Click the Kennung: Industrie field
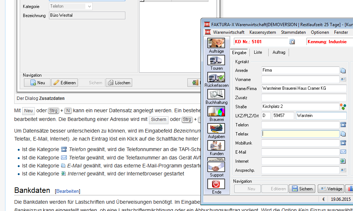This screenshot has width=353, height=211. click(330, 42)
